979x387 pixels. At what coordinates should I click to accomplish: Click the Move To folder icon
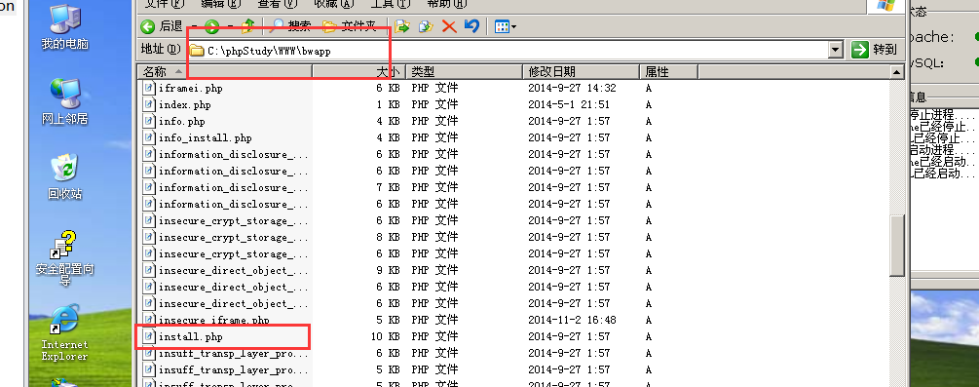pos(402,26)
